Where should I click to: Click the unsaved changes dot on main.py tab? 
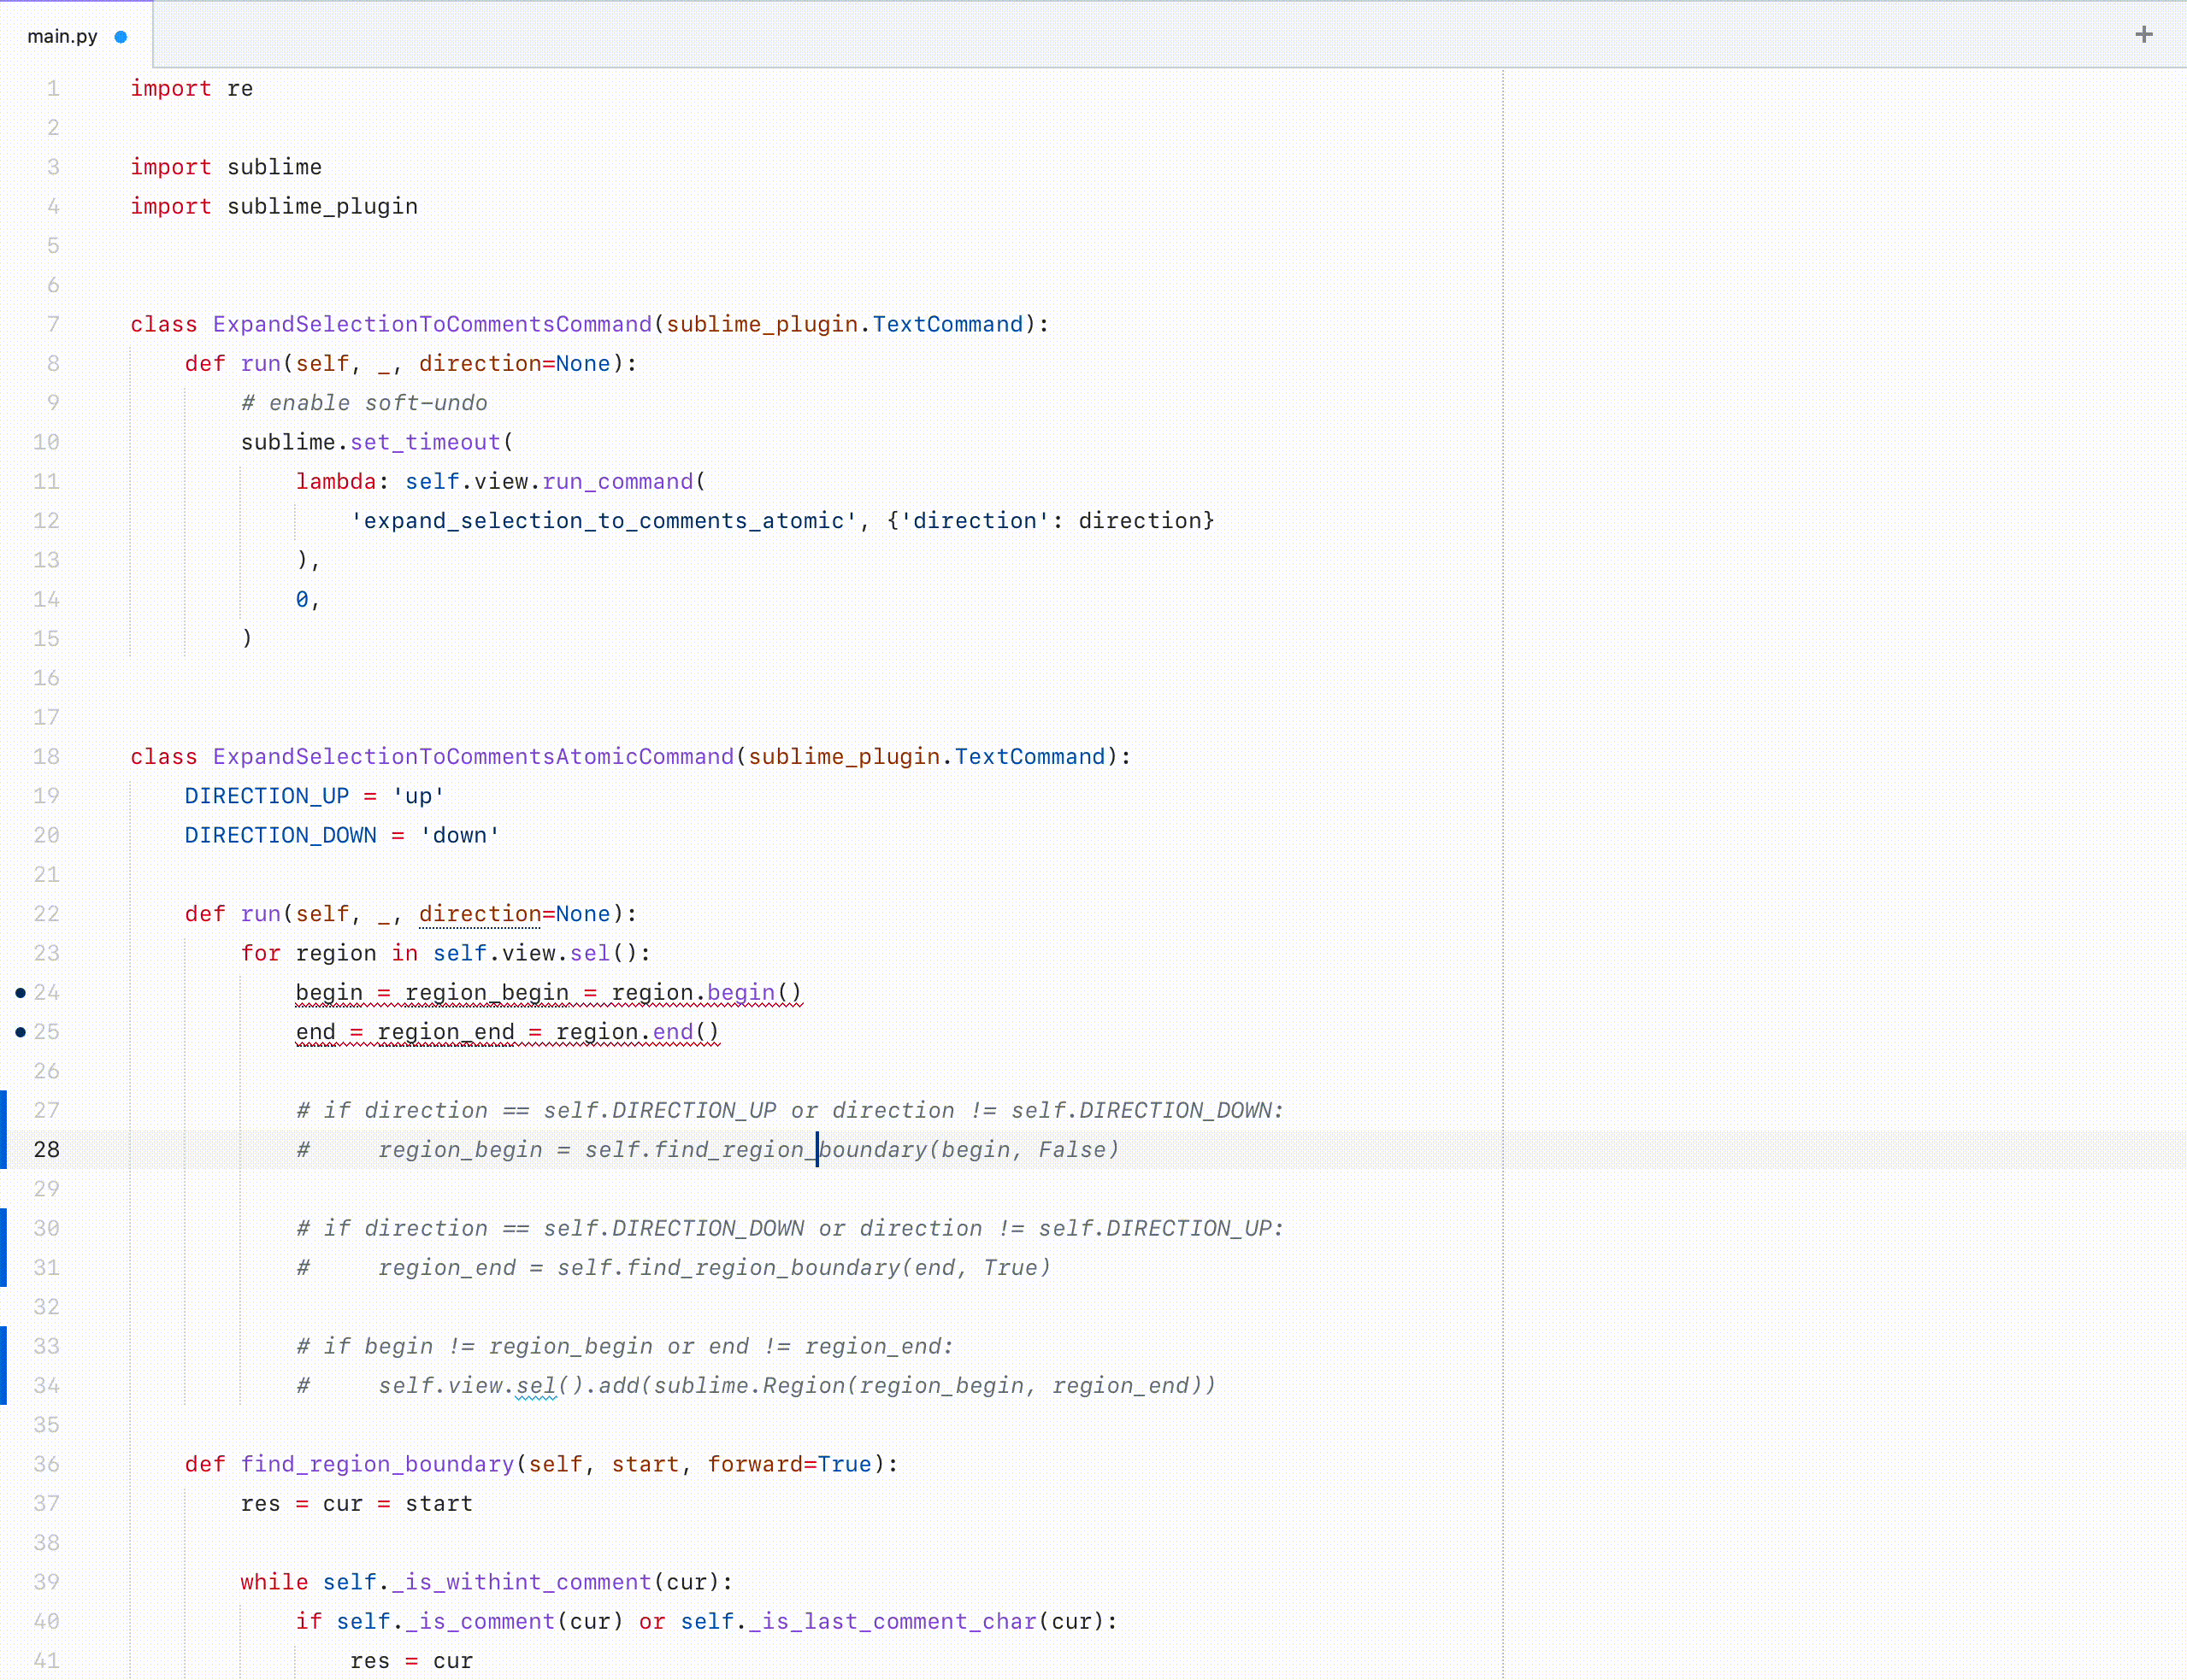point(121,36)
